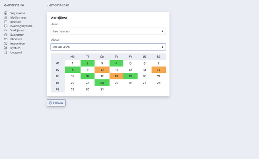
Task: Open the Månad dropdown showing januari 2024
Action: coord(108,47)
